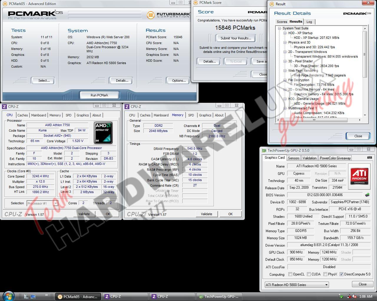This screenshot has height=301, width=377.
Task: Collapse the System Test Suite tree node
Action: tap(279, 28)
